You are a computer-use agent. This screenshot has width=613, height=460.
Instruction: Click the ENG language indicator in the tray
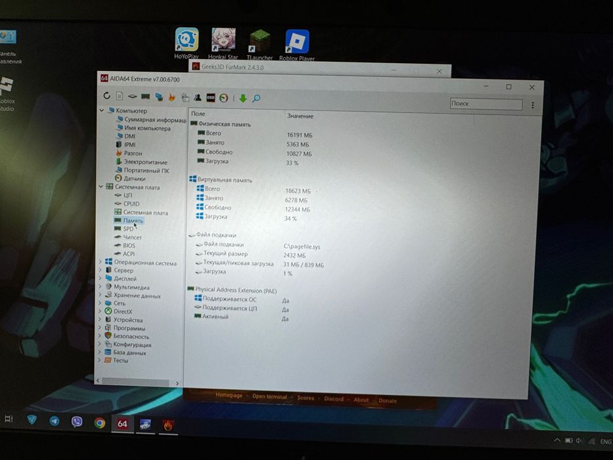[606, 442]
